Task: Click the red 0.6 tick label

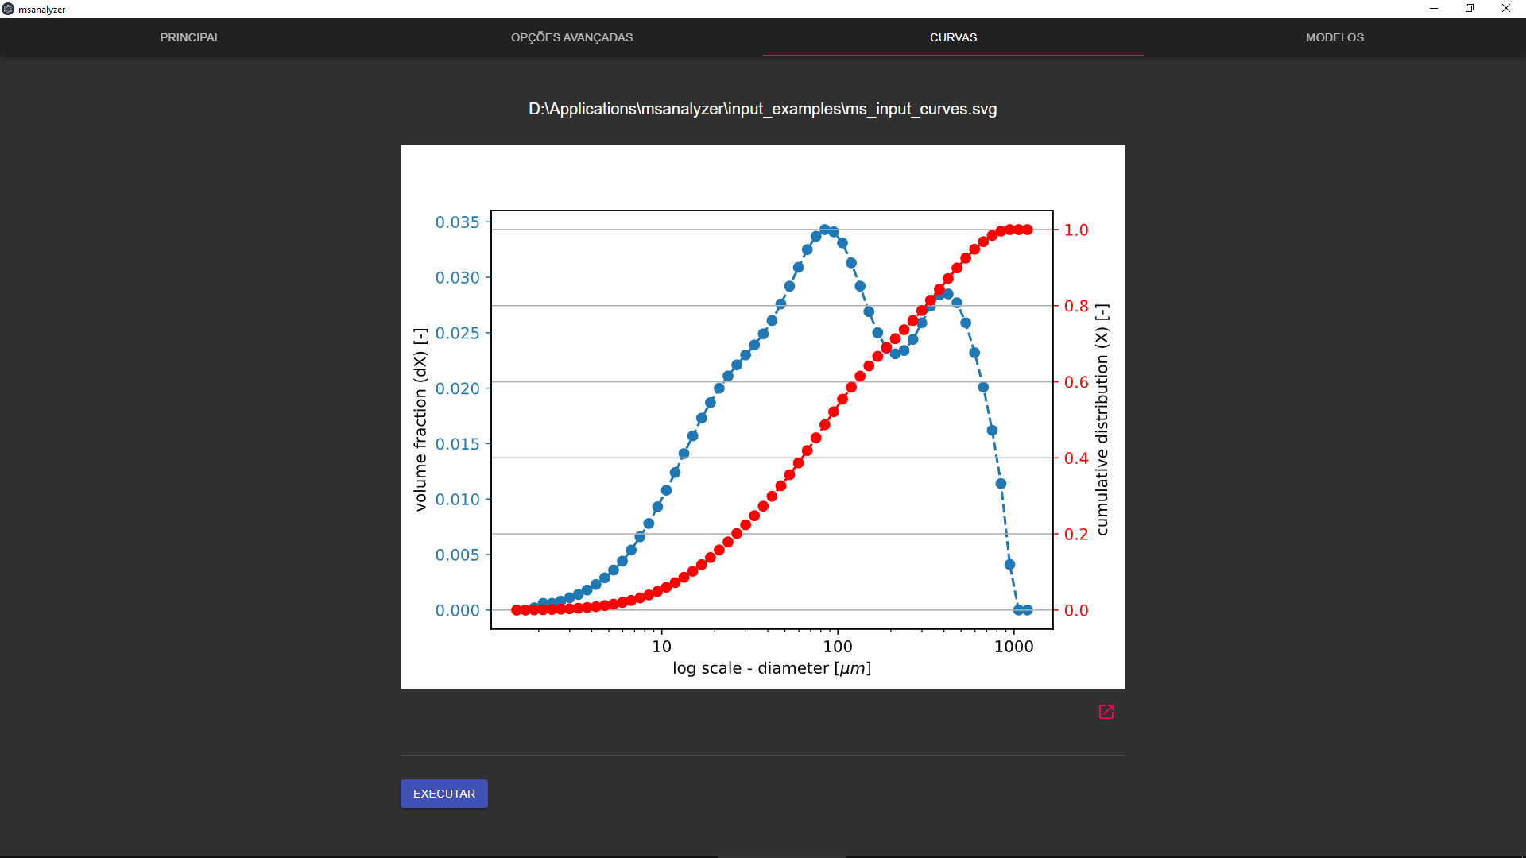Action: 1076,382
